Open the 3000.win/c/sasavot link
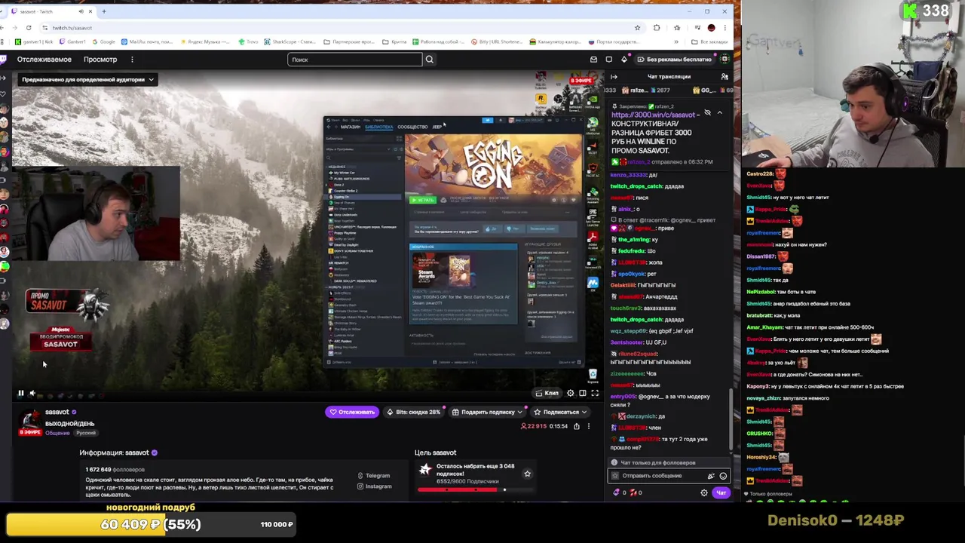The width and height of the screenshot is (965, 543). (x=653, y=115)
